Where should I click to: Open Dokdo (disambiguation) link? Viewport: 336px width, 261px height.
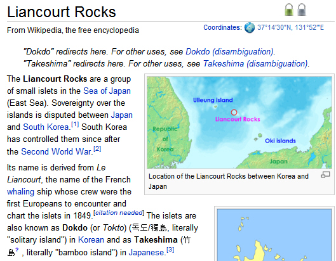click(x=229, y=52)
